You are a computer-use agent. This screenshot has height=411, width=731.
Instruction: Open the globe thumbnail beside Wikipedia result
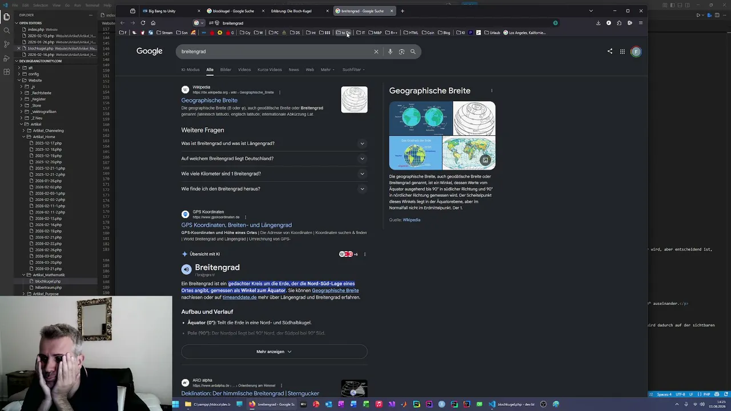click(354, 99)
